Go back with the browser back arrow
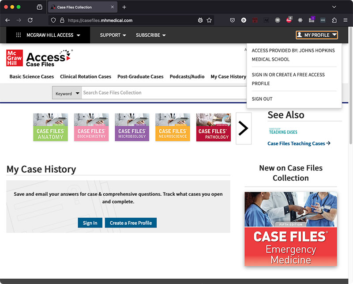 (x=8, y=20)
